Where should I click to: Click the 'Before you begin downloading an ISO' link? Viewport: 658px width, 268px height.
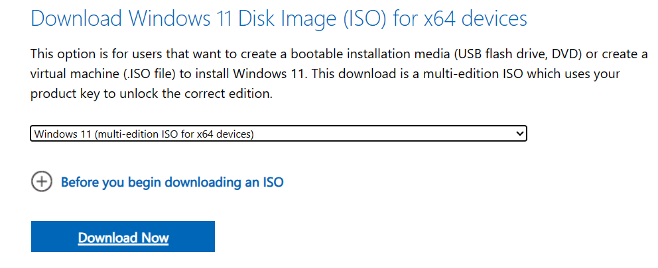click(172, 182)
